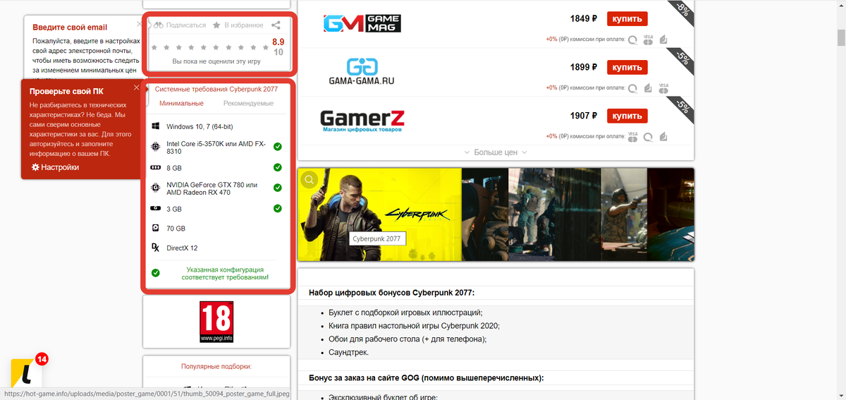846x400 pixels.
Task: Click the Популярные подборки heading
Action: (x=216, y=366)
